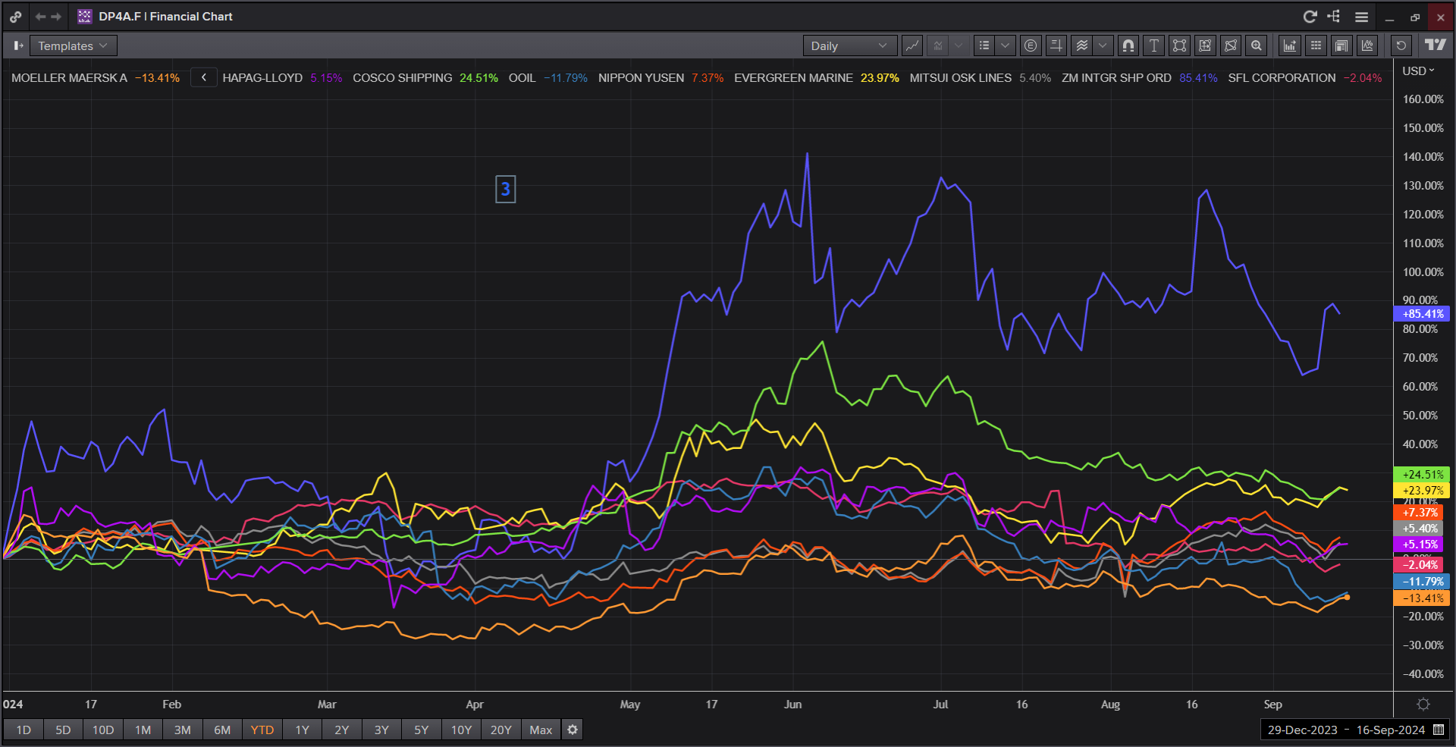Switch to the 1Y time range
Image resolution: width=1456 pixels, height=747 pixels.
point(302,730)
